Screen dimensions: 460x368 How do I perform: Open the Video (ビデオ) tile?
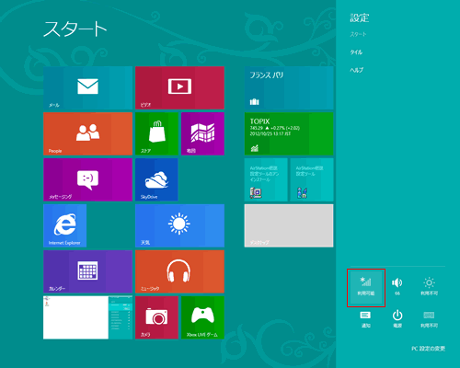pyautogui.click(x=179, y=87)
